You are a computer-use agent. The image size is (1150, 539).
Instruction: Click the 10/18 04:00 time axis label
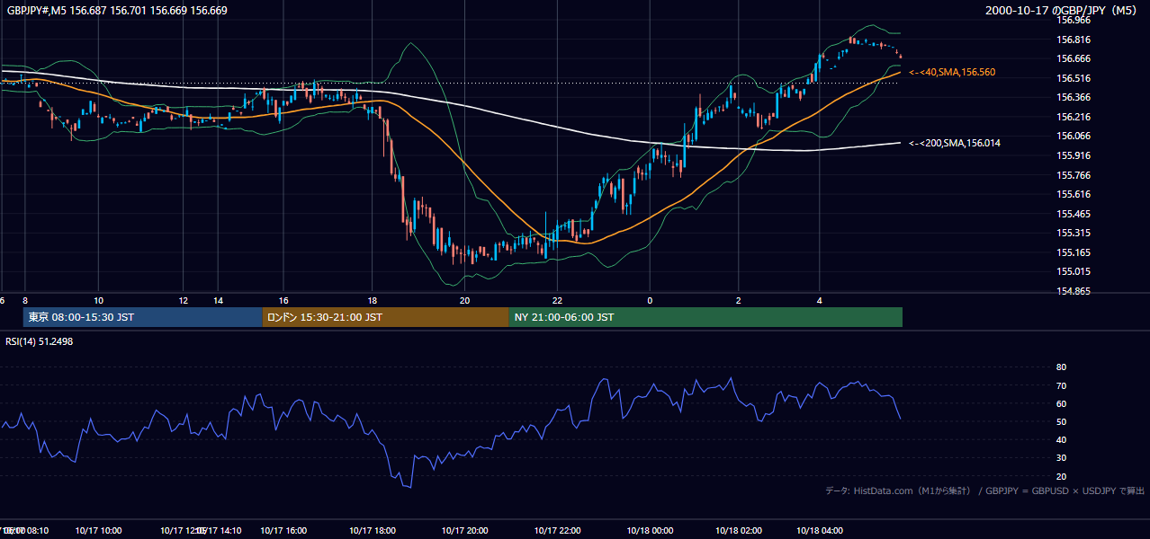tap(819, 531)
